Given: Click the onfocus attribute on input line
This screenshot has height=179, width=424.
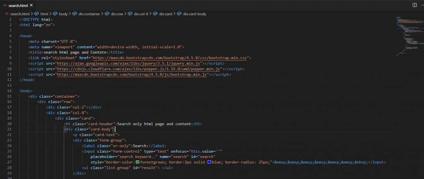Looking at the screenshot, I should pos(196,151).
